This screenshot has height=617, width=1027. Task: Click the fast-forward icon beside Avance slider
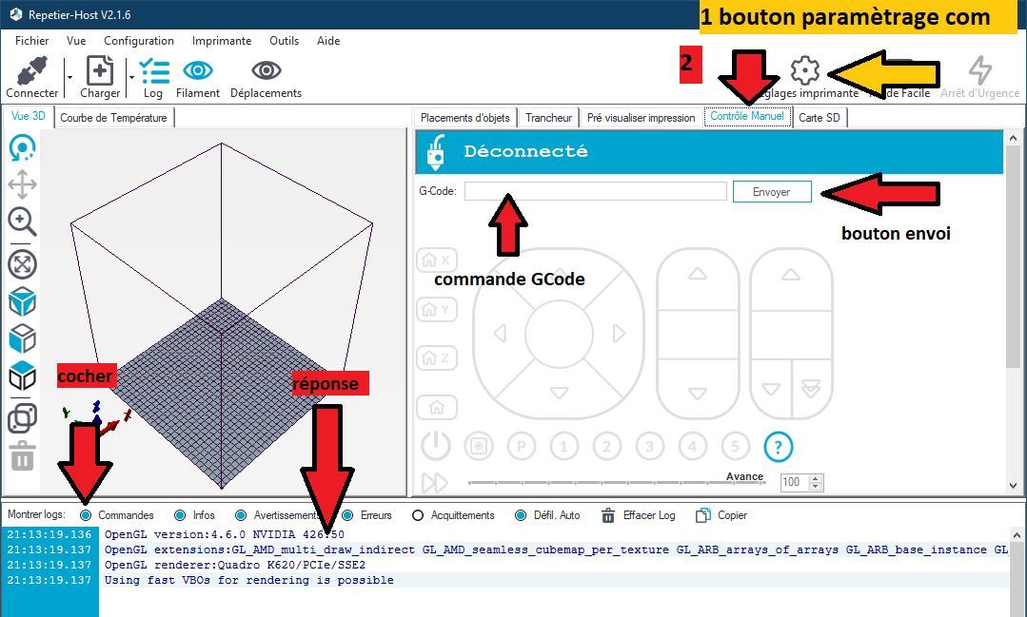435,483
